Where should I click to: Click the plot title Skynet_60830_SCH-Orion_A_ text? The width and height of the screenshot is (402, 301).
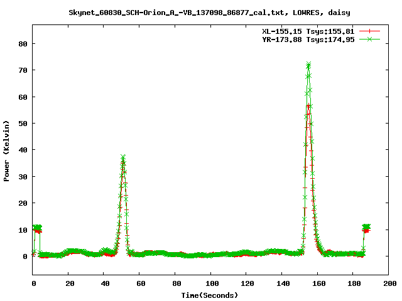(x=209, y=13)
